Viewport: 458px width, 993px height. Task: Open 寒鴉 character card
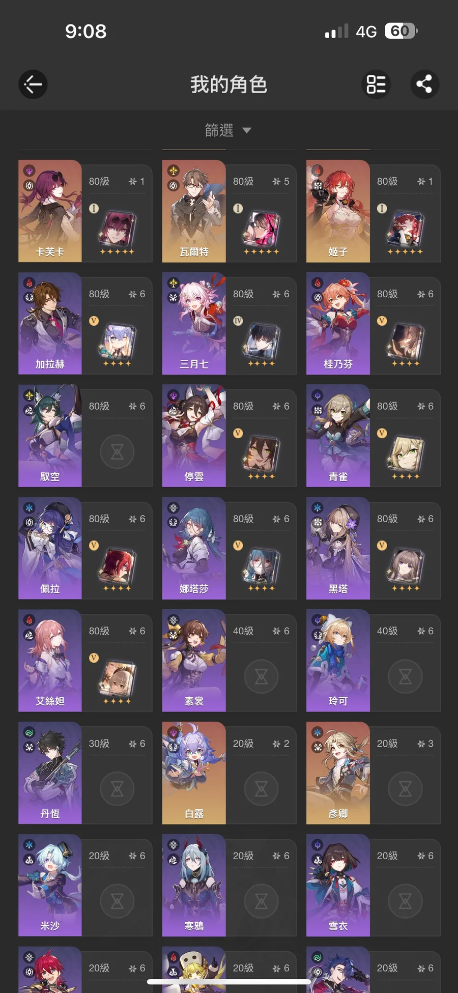click(230, 885)
